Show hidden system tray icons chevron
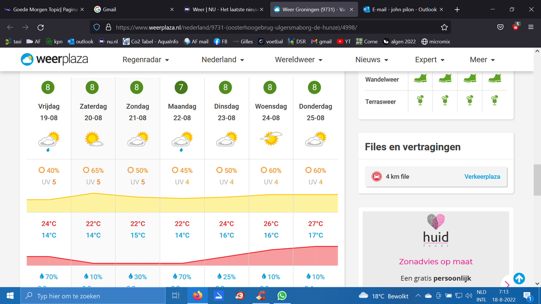This screenshot has height=304, width=541. [x=417, y=296]
